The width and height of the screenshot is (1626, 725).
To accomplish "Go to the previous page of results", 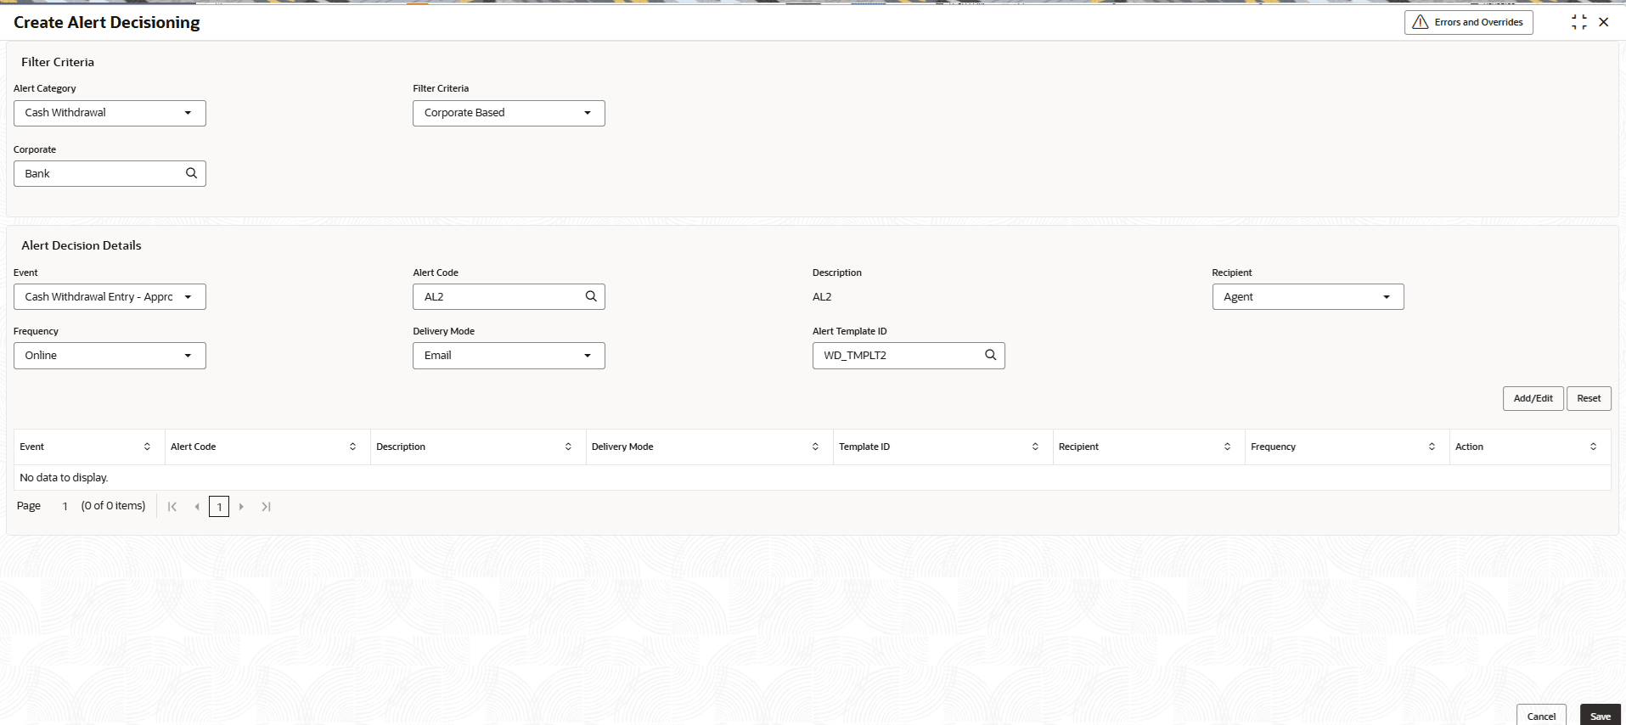I will coord(197,507).
